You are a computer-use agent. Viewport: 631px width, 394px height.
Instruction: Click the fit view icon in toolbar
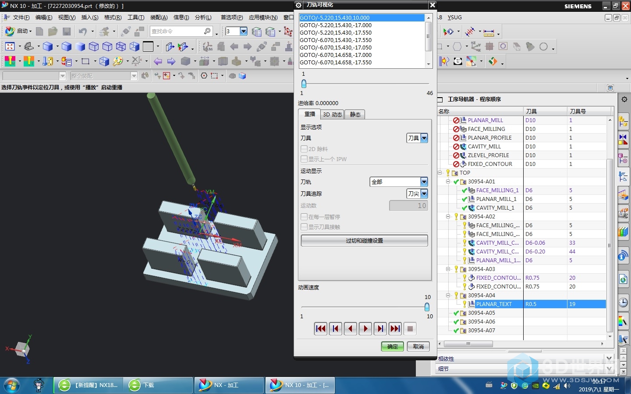(10, 46)
